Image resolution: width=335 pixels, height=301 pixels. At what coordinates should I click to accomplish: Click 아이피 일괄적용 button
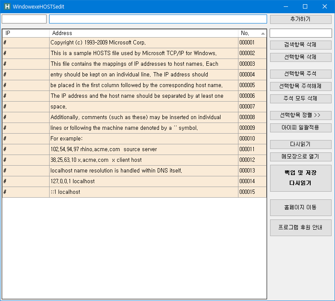301,128
